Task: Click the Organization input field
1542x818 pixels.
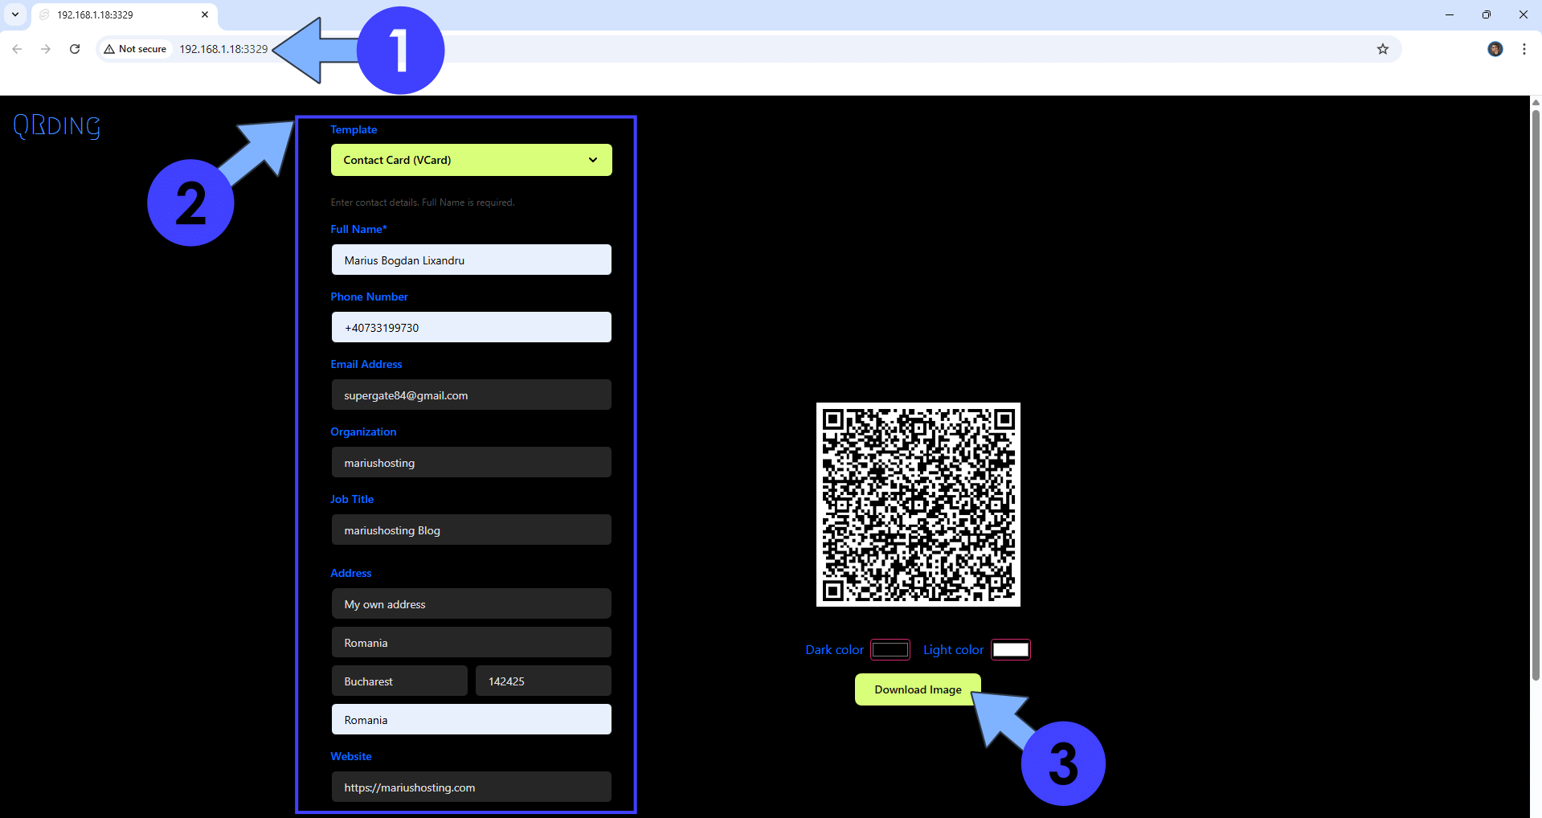Action: 471,462
